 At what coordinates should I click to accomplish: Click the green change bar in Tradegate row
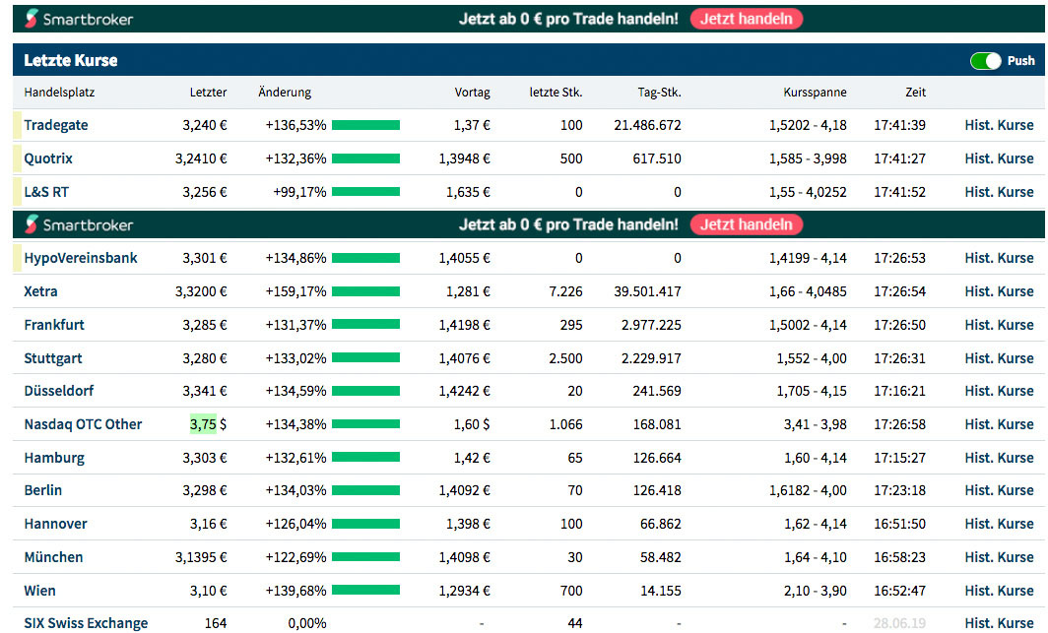(365, 125)
